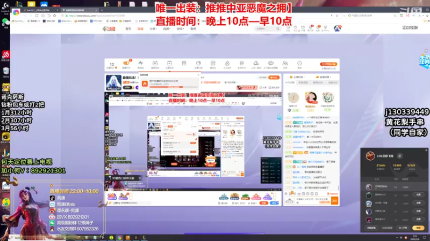Close the dark LOL stats panel
430x241 pixels.
click(x=426, y=150)
